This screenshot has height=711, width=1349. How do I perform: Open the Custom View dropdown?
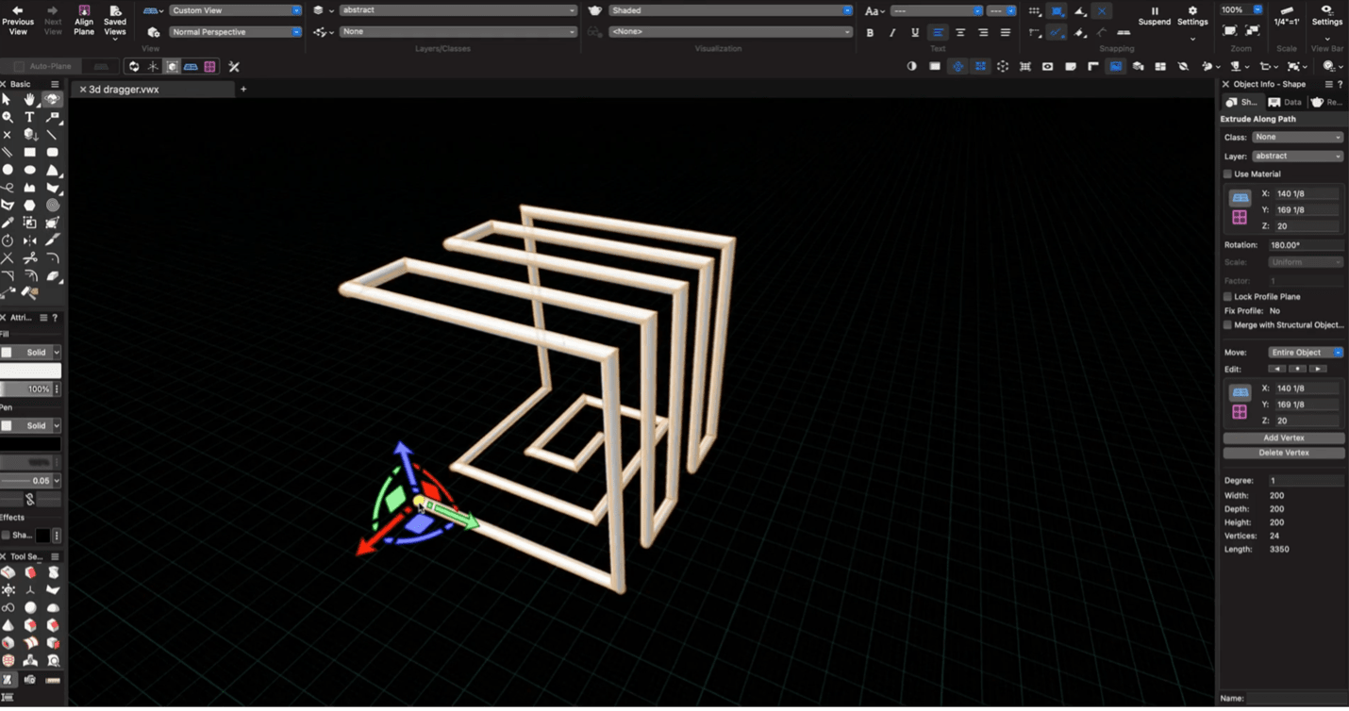coord(236,10)
